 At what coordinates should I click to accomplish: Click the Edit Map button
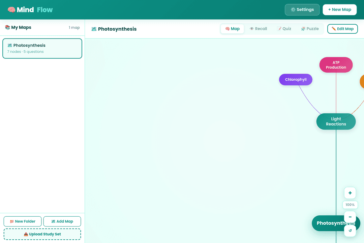click(x=342, y=29)
